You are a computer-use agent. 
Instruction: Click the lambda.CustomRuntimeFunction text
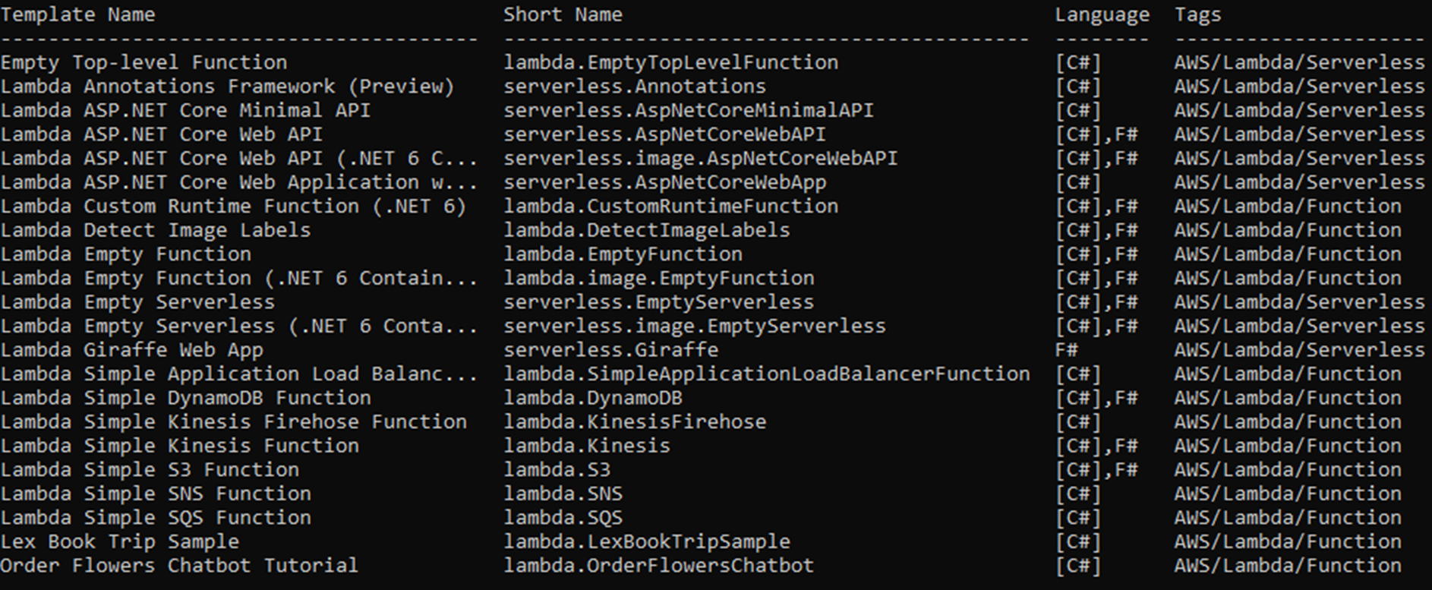[x=670, y=207]
